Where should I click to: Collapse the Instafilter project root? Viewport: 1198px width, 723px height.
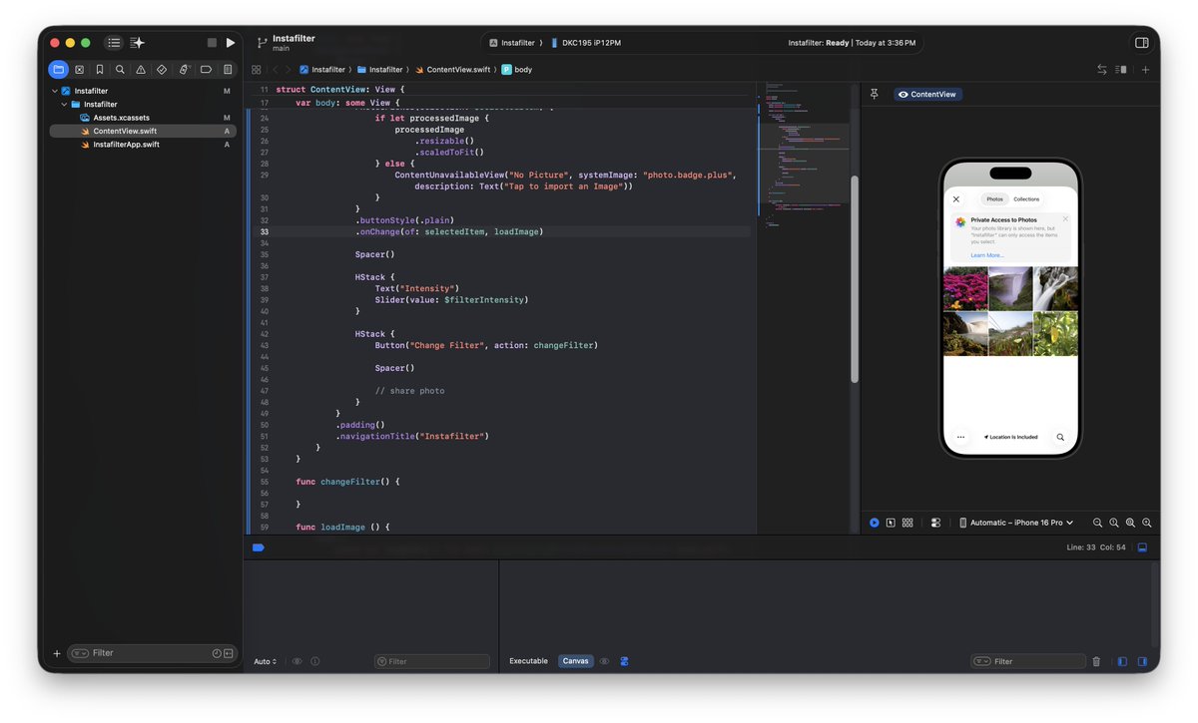tap(55, 91)
